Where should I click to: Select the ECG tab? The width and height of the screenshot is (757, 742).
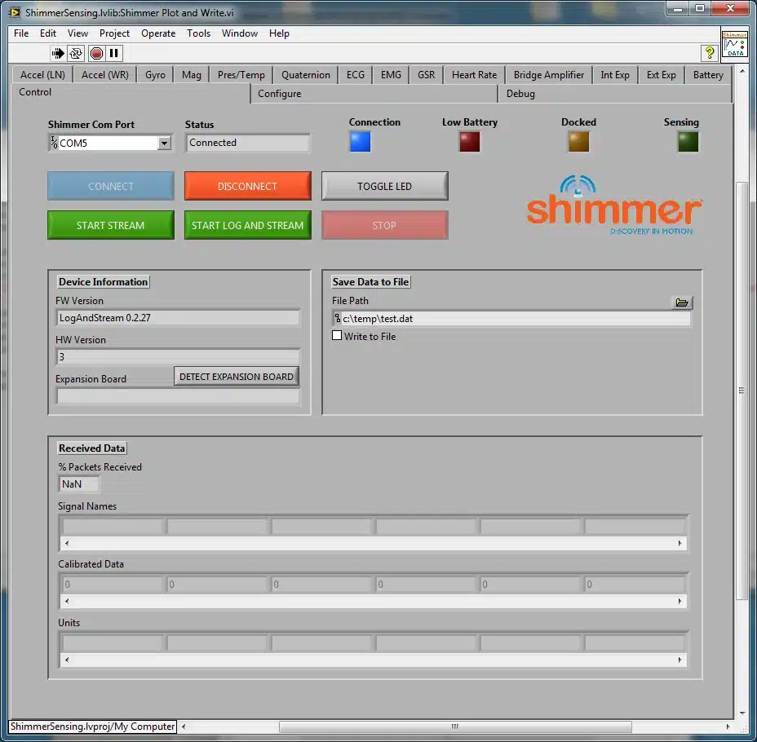pos(356,75)
